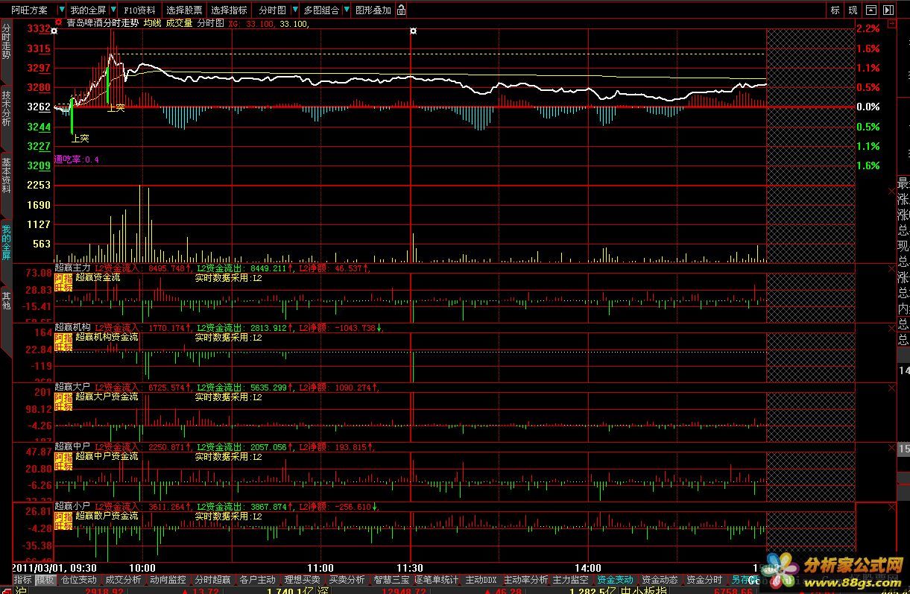Select the 我的全屏 vertical side tab
The image size is (910, 594).
(x=6, y=241)
